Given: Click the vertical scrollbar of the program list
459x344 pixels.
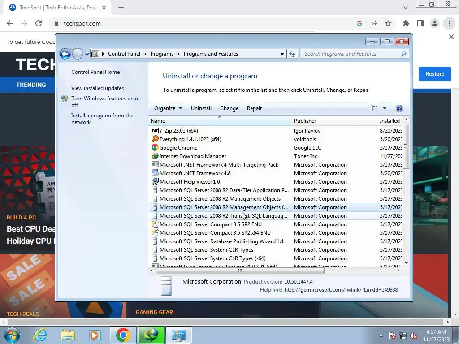Looking at the screenshot, I should 406,146.
